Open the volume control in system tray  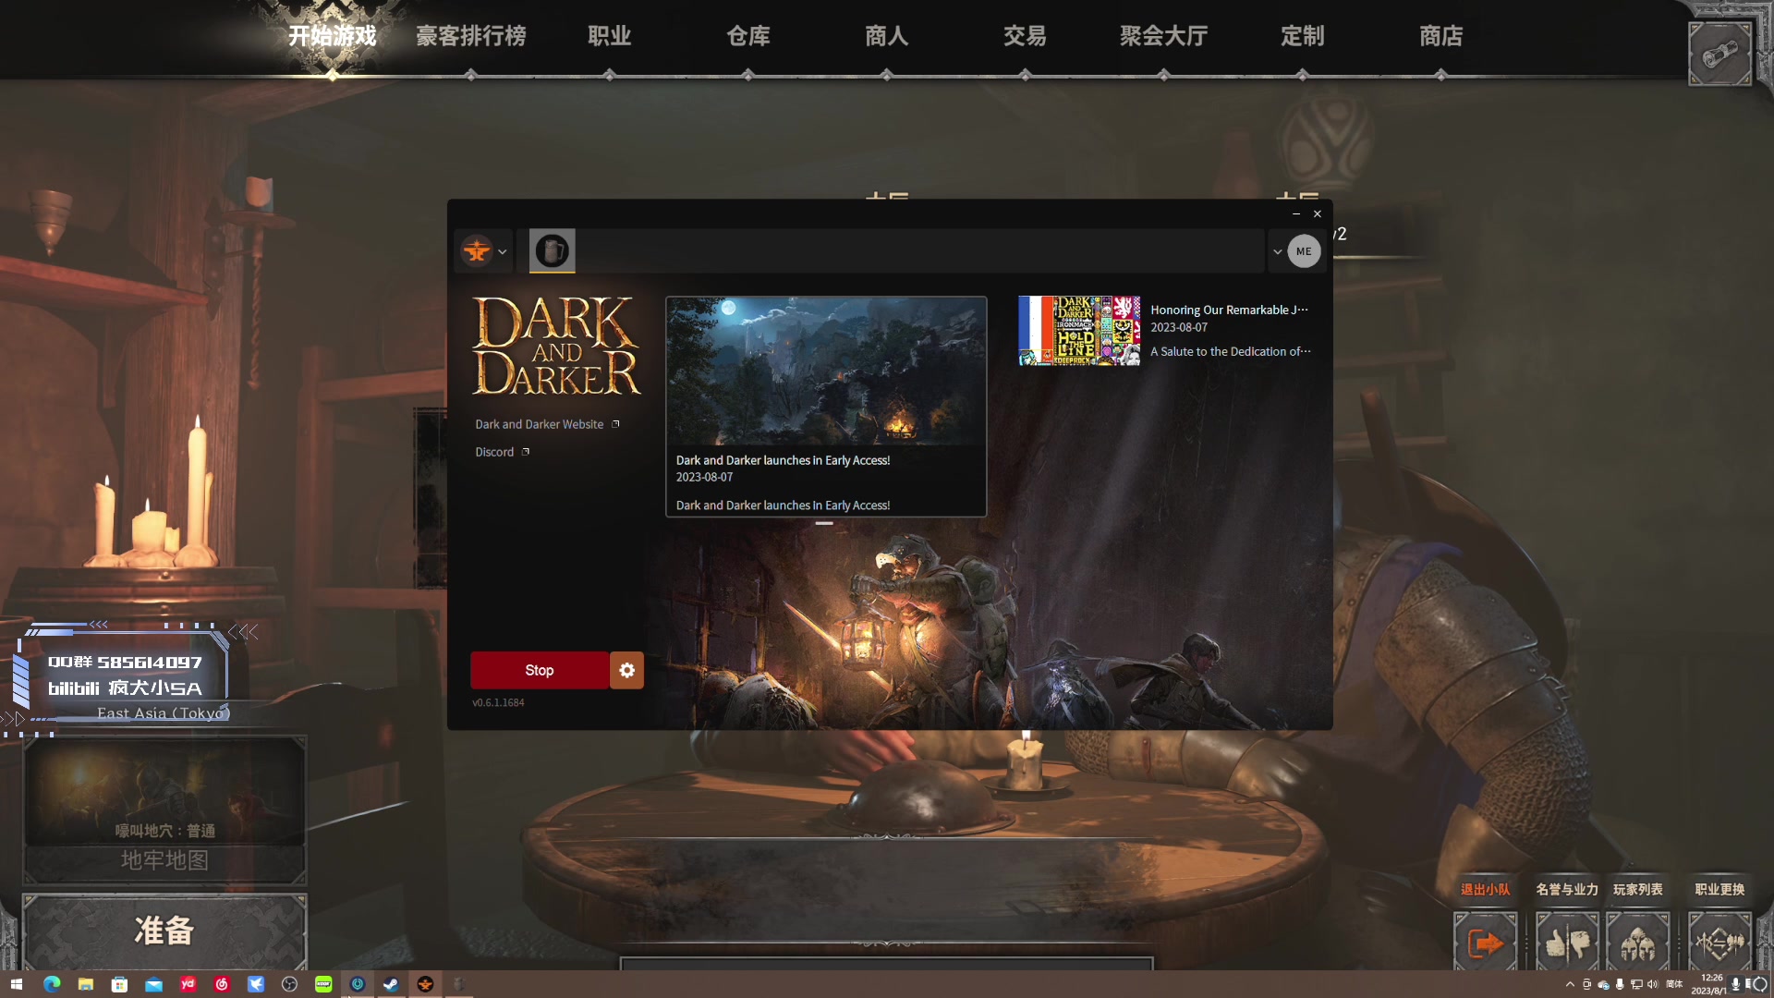(x=1652, y=984)
